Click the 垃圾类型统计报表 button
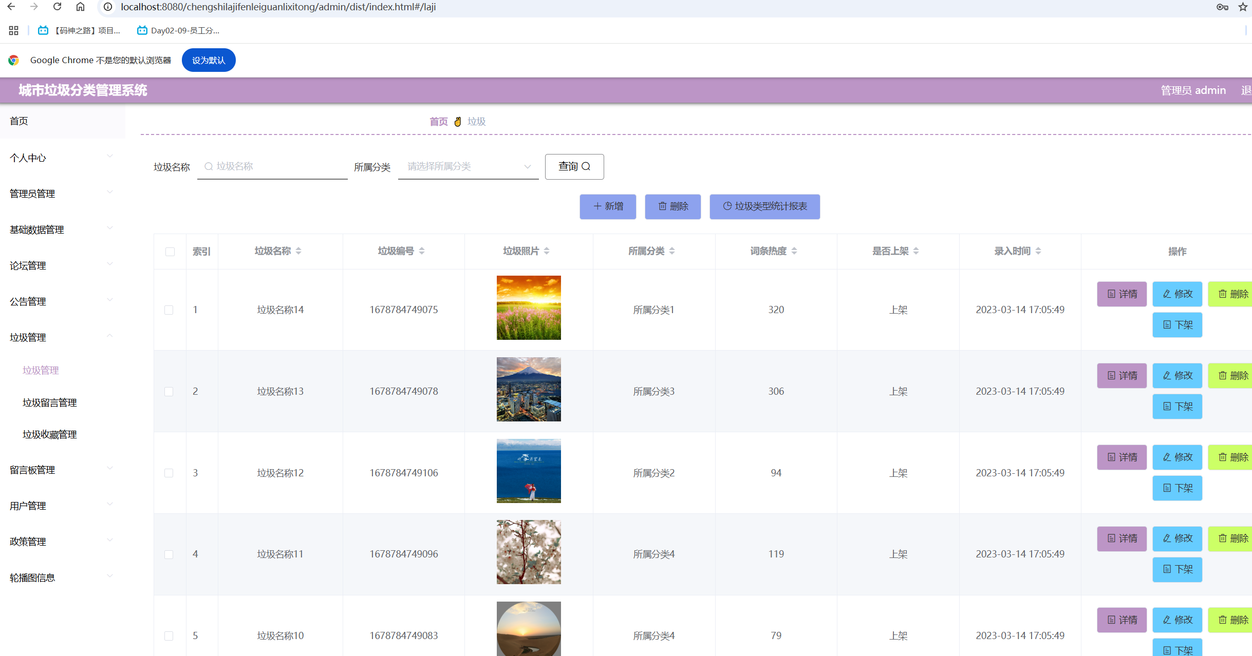This screenshot has width=1252, height=656. (764, 206)
